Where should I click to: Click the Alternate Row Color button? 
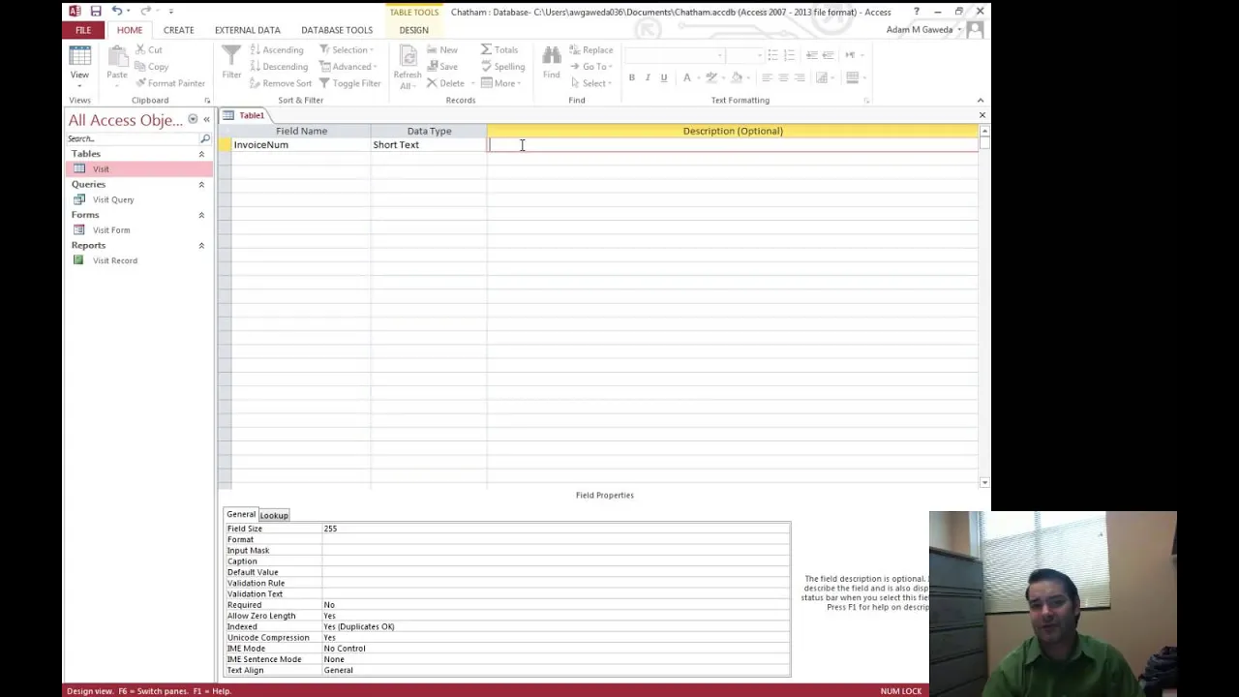(855, 77)
